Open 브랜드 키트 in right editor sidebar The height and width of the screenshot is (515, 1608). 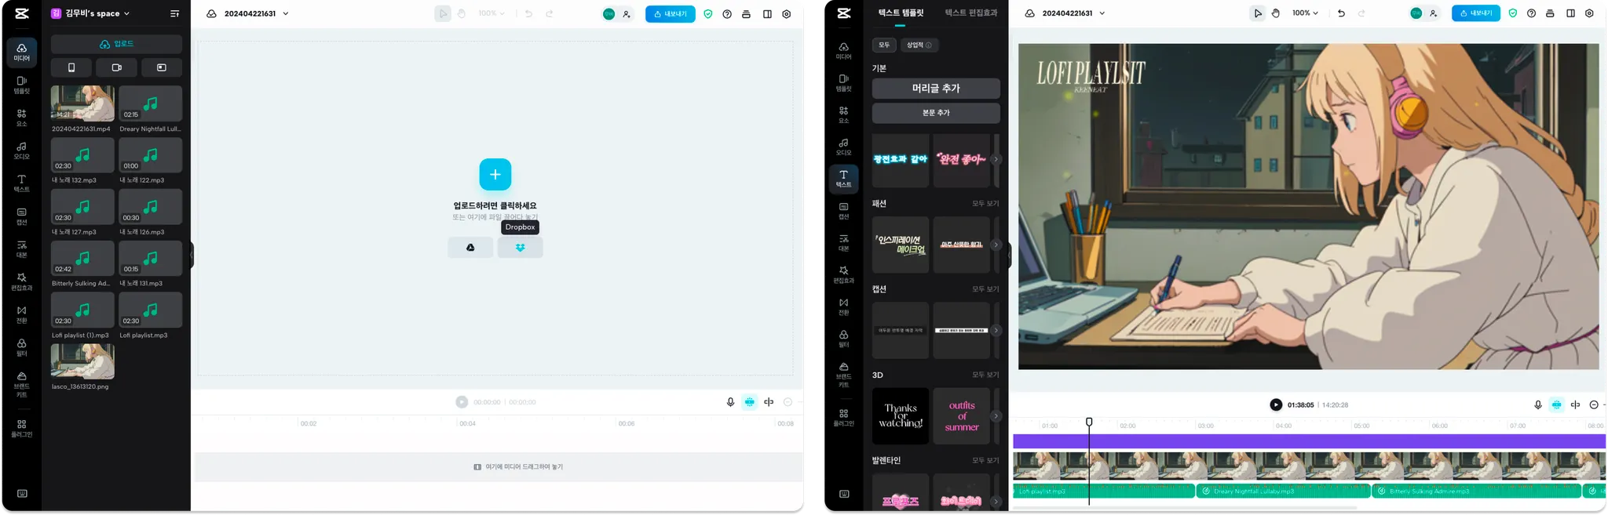coord(843,375)
